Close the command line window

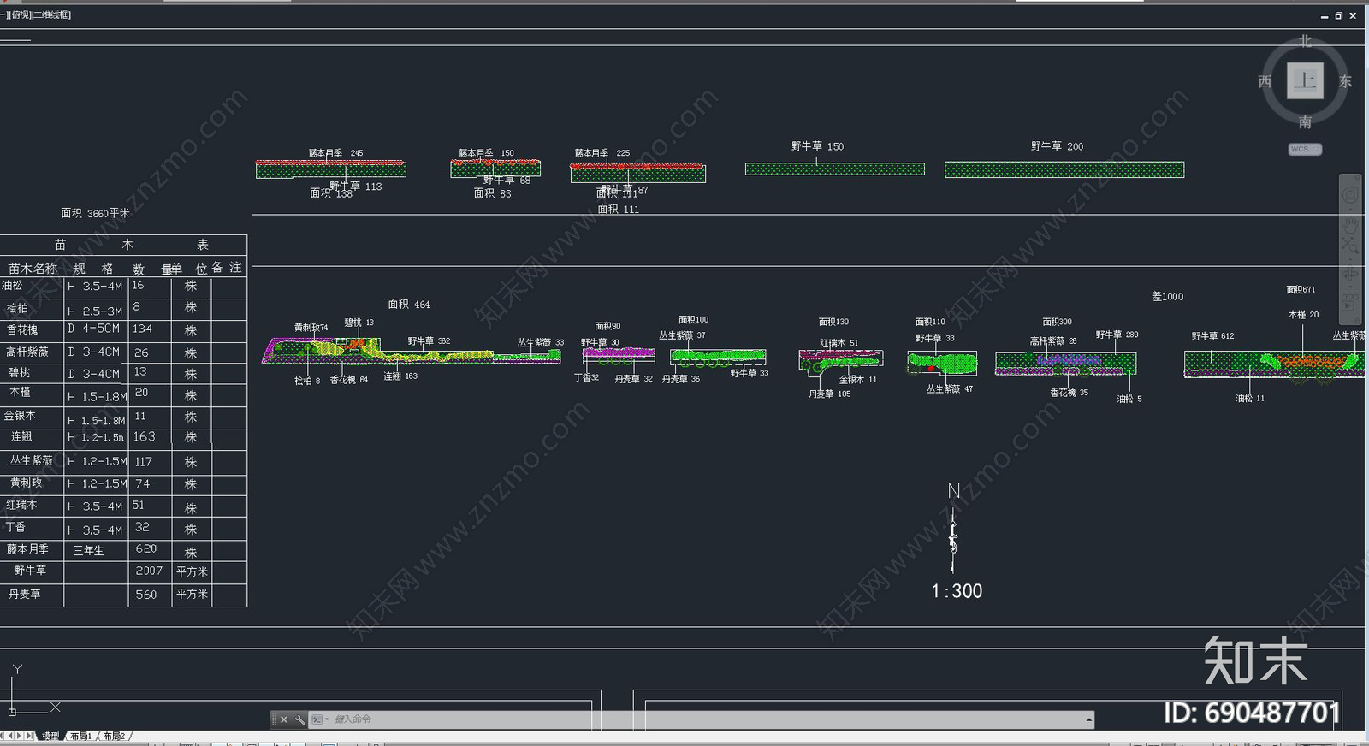284,719
